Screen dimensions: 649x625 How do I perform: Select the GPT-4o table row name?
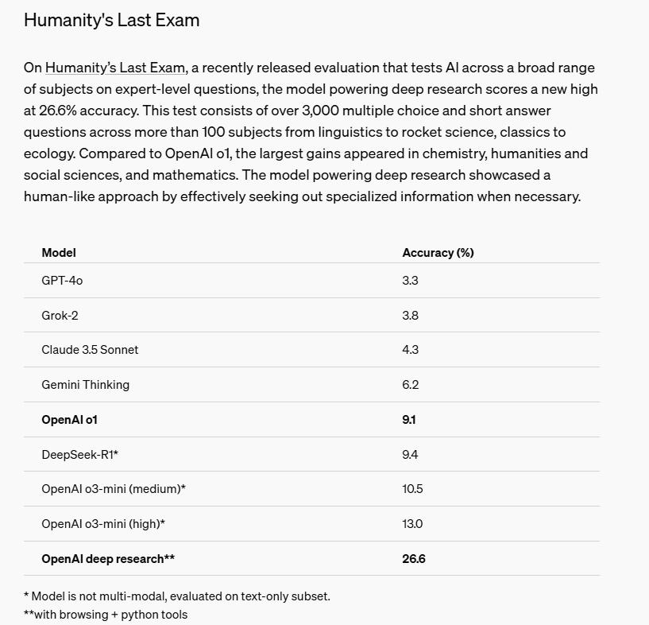(62, 281)
